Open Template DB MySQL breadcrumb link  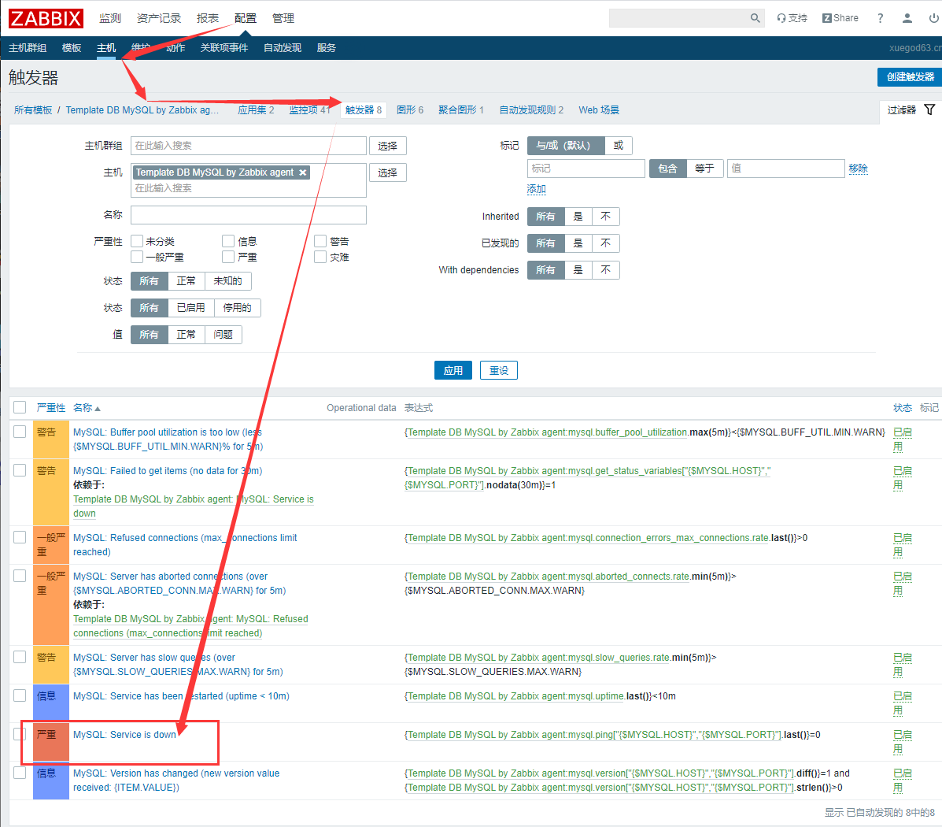(142, 110)
